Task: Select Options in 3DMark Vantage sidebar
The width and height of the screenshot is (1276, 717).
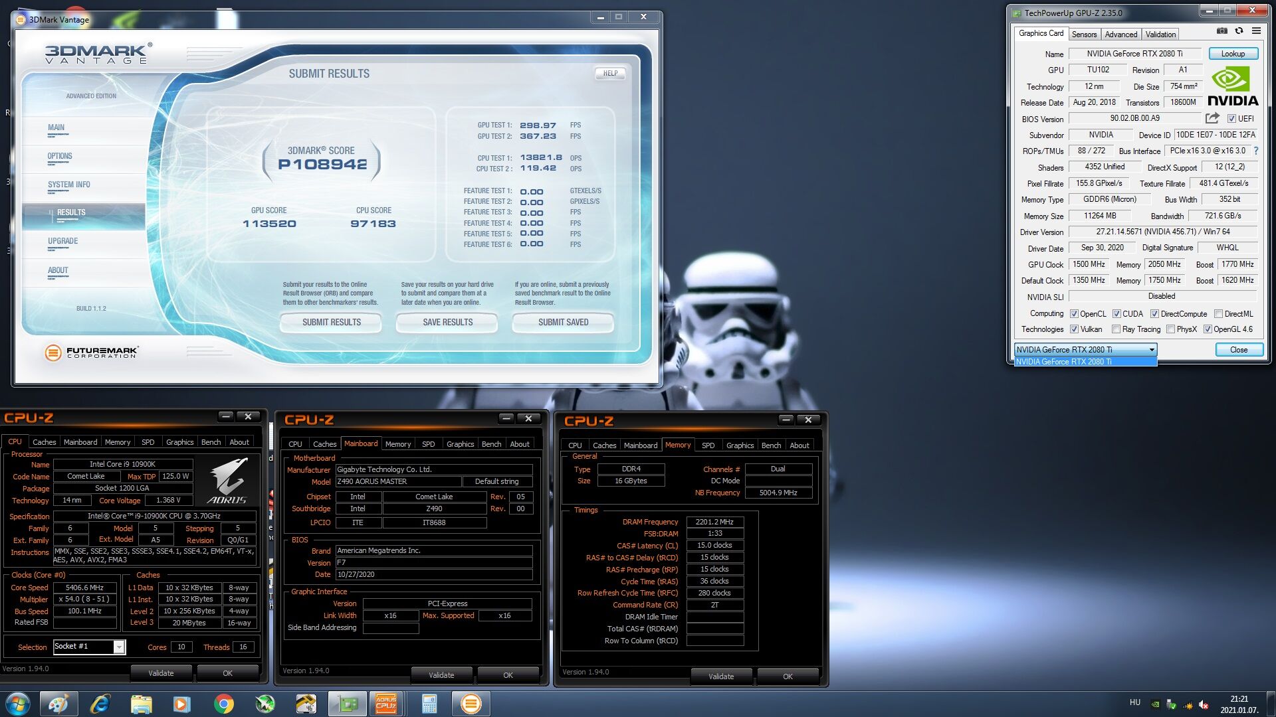Action: click(60, 157)
